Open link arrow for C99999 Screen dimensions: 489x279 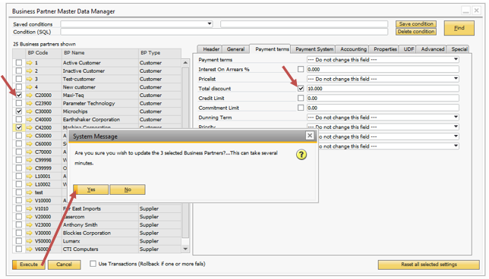30,168
